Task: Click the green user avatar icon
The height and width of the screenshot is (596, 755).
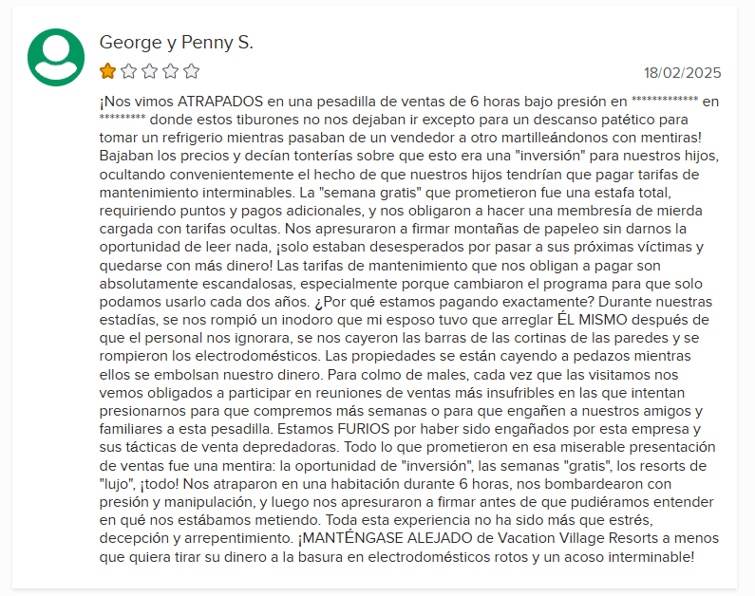Action: 56,57
